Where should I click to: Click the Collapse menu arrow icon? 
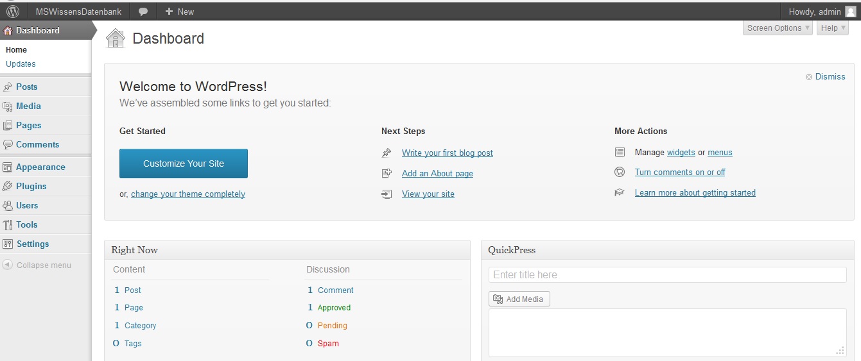pyautogui.click(x=8, y=265)
